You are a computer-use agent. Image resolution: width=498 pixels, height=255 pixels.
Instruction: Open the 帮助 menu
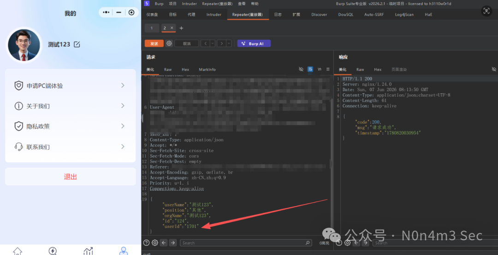coord(255,4)
